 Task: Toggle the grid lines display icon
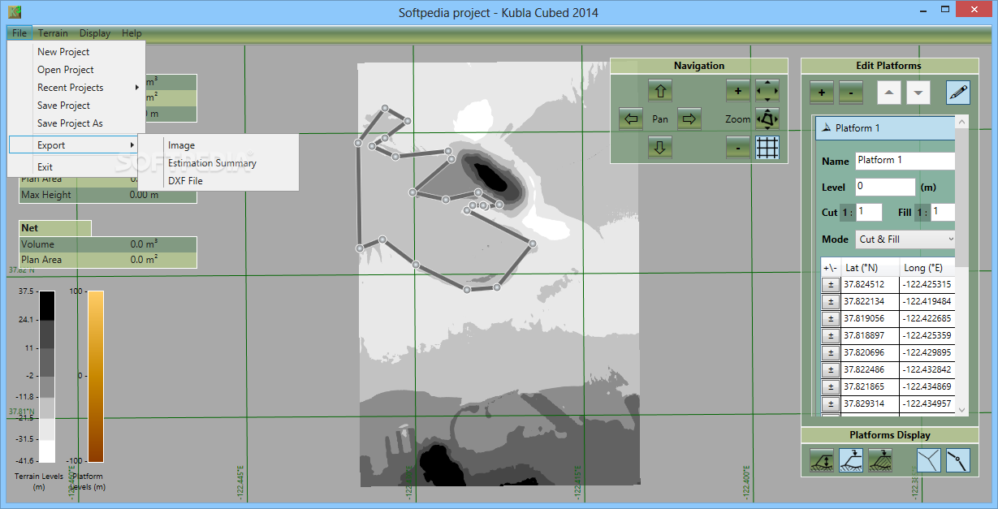coord(767,147)
